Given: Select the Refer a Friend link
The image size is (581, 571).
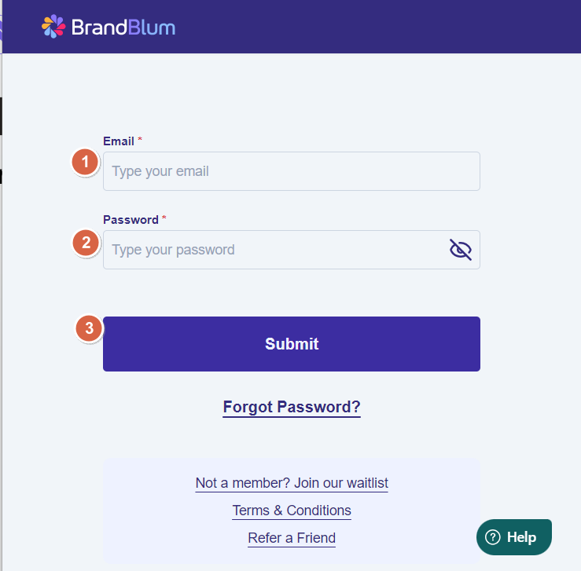Looking at the screenshot, I should click(x=292, y=538).
